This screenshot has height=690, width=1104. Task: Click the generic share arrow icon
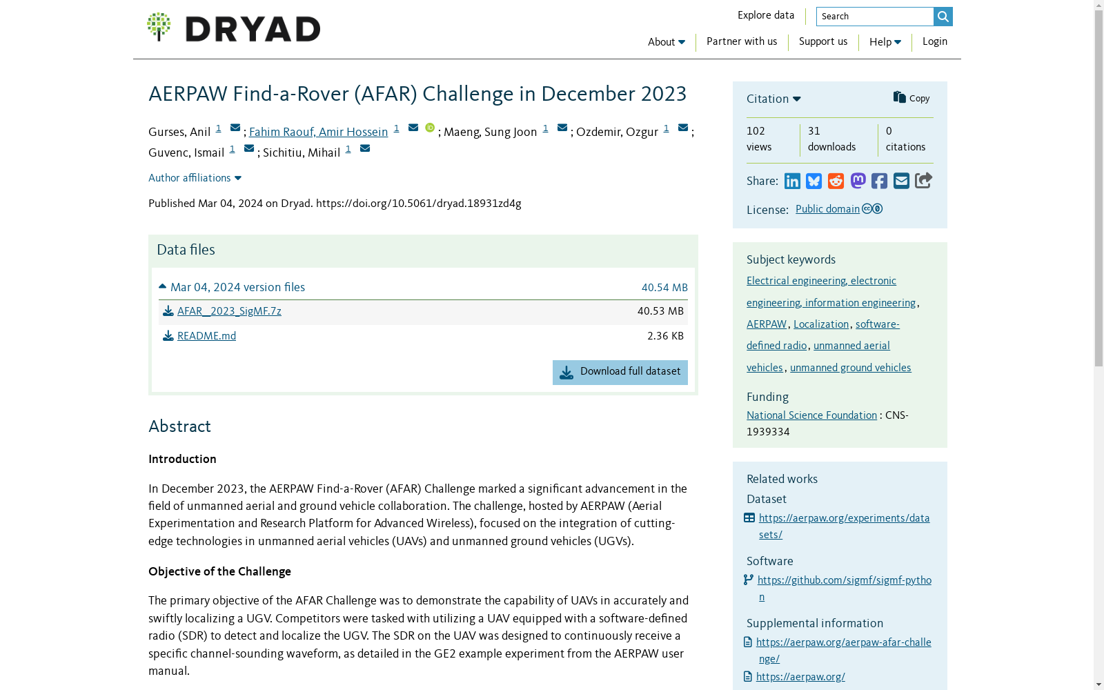click(923, 180)
